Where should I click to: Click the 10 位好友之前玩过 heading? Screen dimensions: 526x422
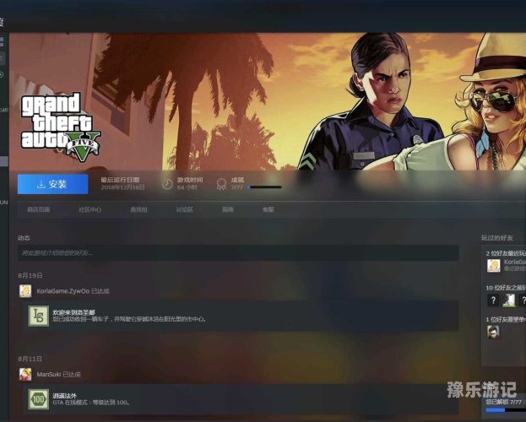[506, 288]
